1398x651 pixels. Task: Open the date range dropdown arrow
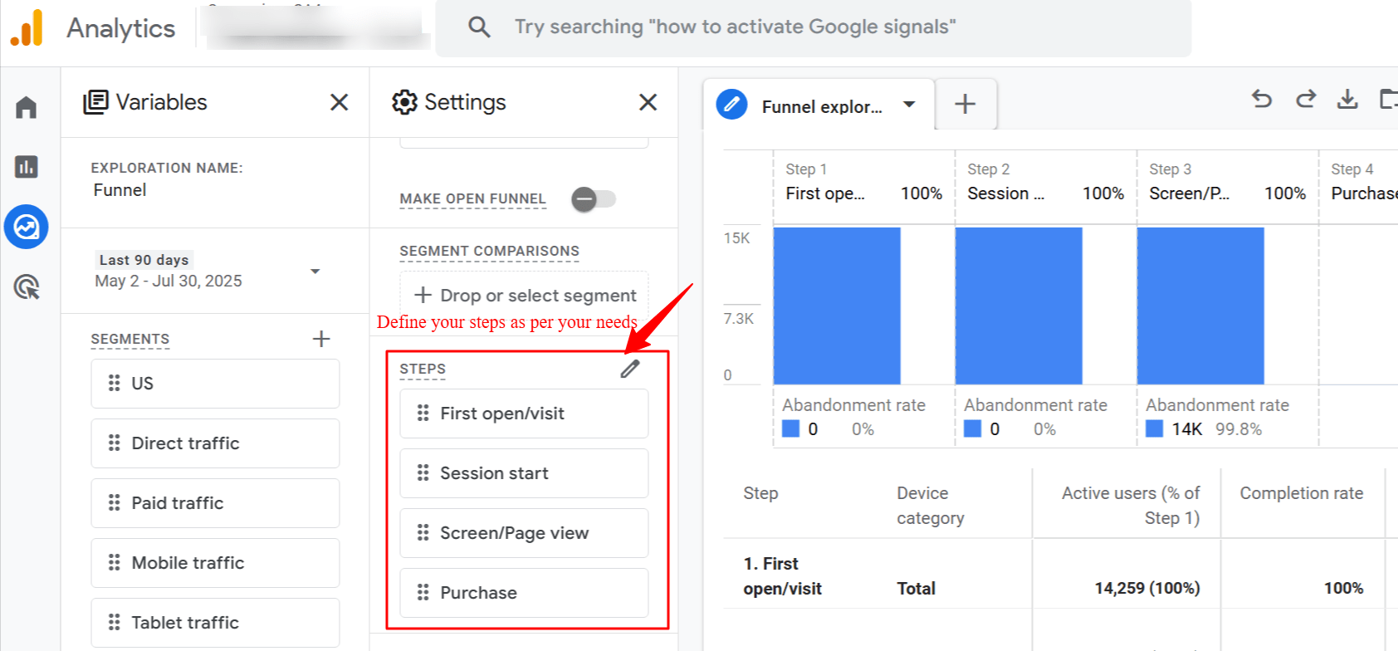tap(315, 272)
